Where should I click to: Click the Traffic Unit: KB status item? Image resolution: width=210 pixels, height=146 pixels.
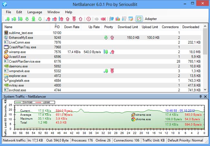tap(154, 141)
